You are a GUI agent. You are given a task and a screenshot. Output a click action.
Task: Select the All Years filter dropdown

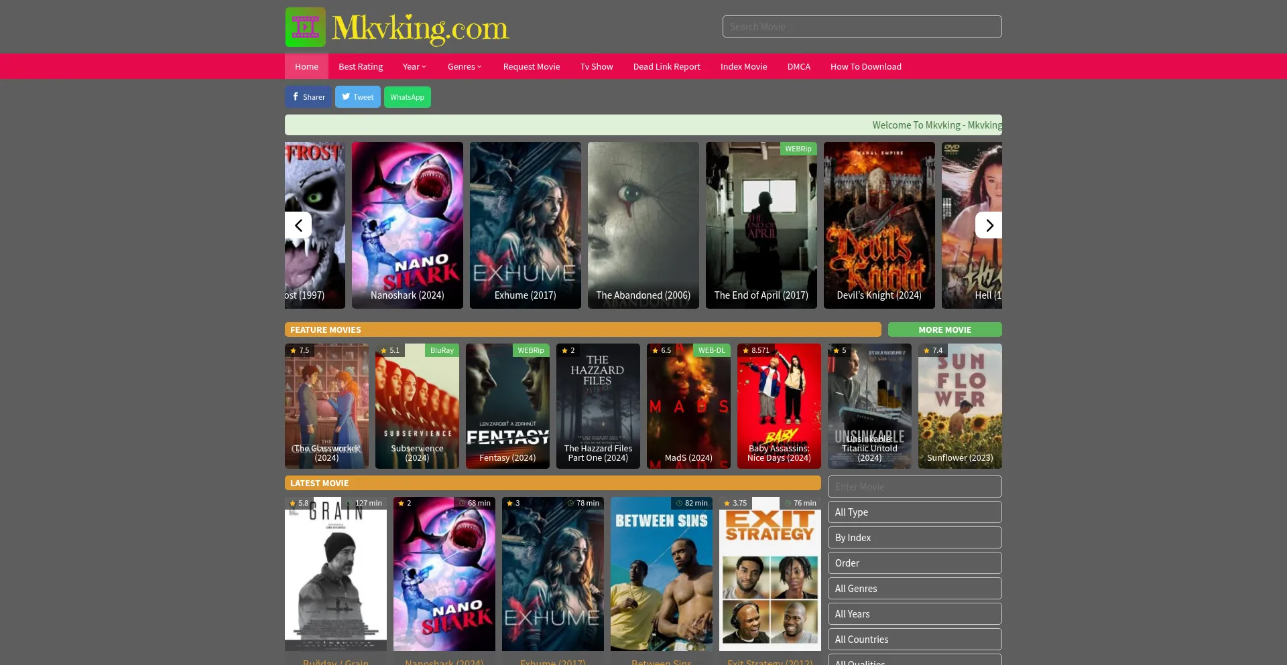coord(914,614)
